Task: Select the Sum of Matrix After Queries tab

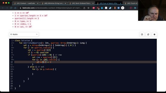Action: (109, 3)
